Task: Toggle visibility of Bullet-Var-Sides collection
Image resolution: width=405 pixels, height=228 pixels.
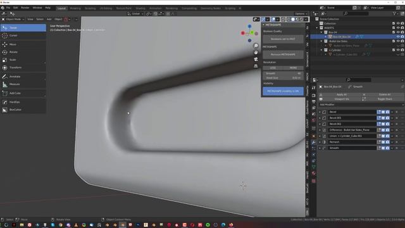Action: coord(398,41)
